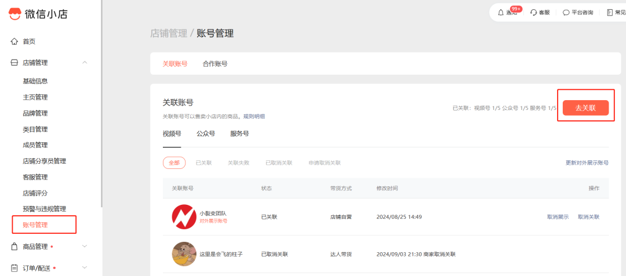Image resolution: width=626 pixels, height=276 pixels.
Task: Open platform consultation chat icon
Action: 566,12
